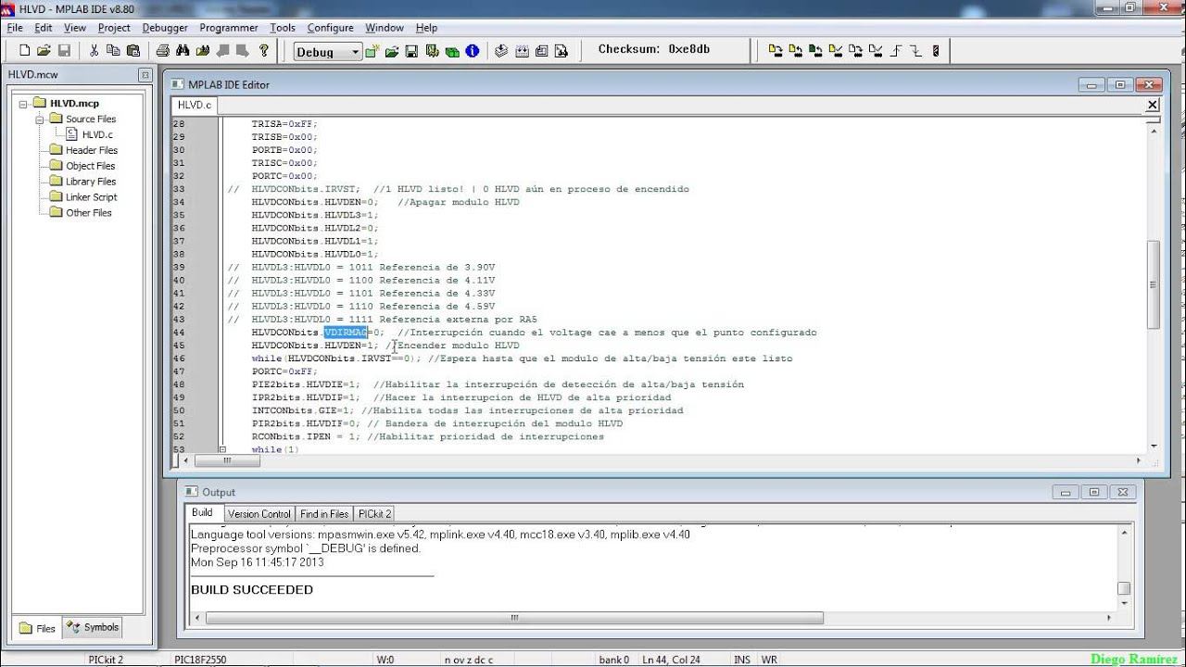Click the Build All toolbar icon
Image resolution: width=1186 pixels, height=667 pixels.
[x=522, y=51]
